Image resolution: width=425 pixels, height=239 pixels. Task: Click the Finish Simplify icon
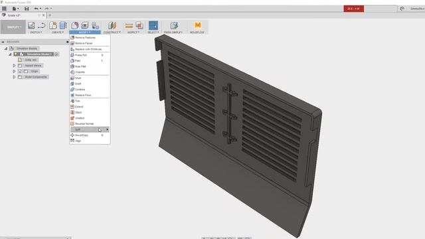pyautogui.click(x=174, y=25)
